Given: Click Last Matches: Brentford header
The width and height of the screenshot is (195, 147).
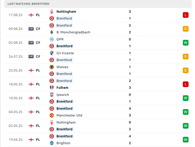Looking at the screenshot, I should pos(29,4).
